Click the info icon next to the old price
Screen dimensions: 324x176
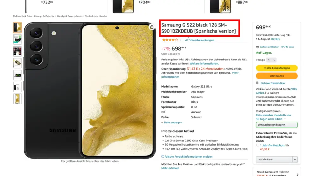pyautogui.click(x=179, y=54)
